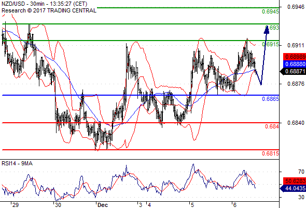The width and height of the screenshot is (306, 208).
Task: Click the 0.6876 price axis value
Action: 296,84
